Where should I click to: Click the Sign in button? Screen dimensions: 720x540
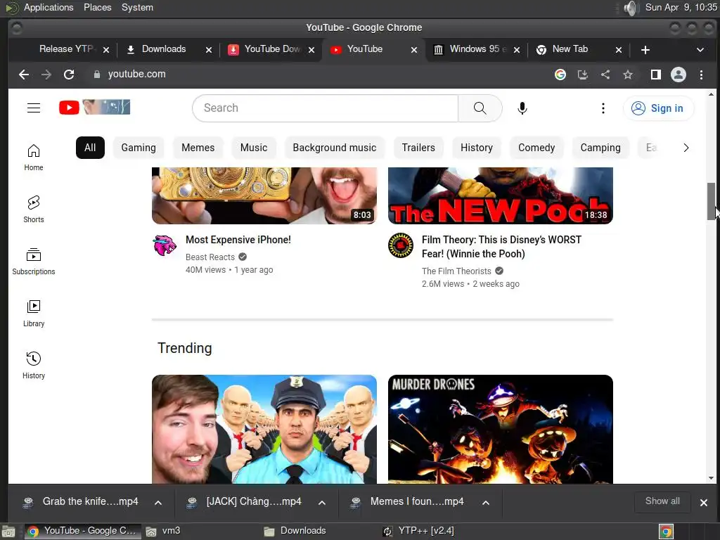coord(658,108)
